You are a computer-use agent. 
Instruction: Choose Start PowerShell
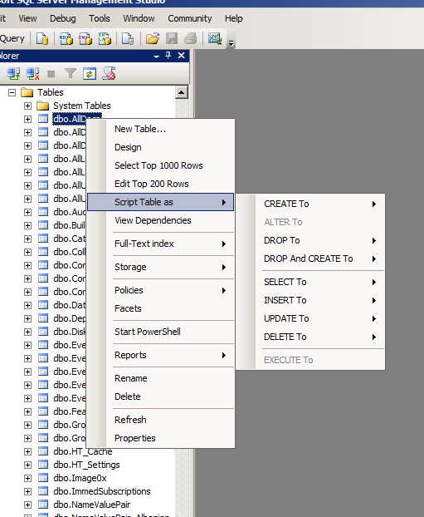pyautogui.click(x=161, y=332)
